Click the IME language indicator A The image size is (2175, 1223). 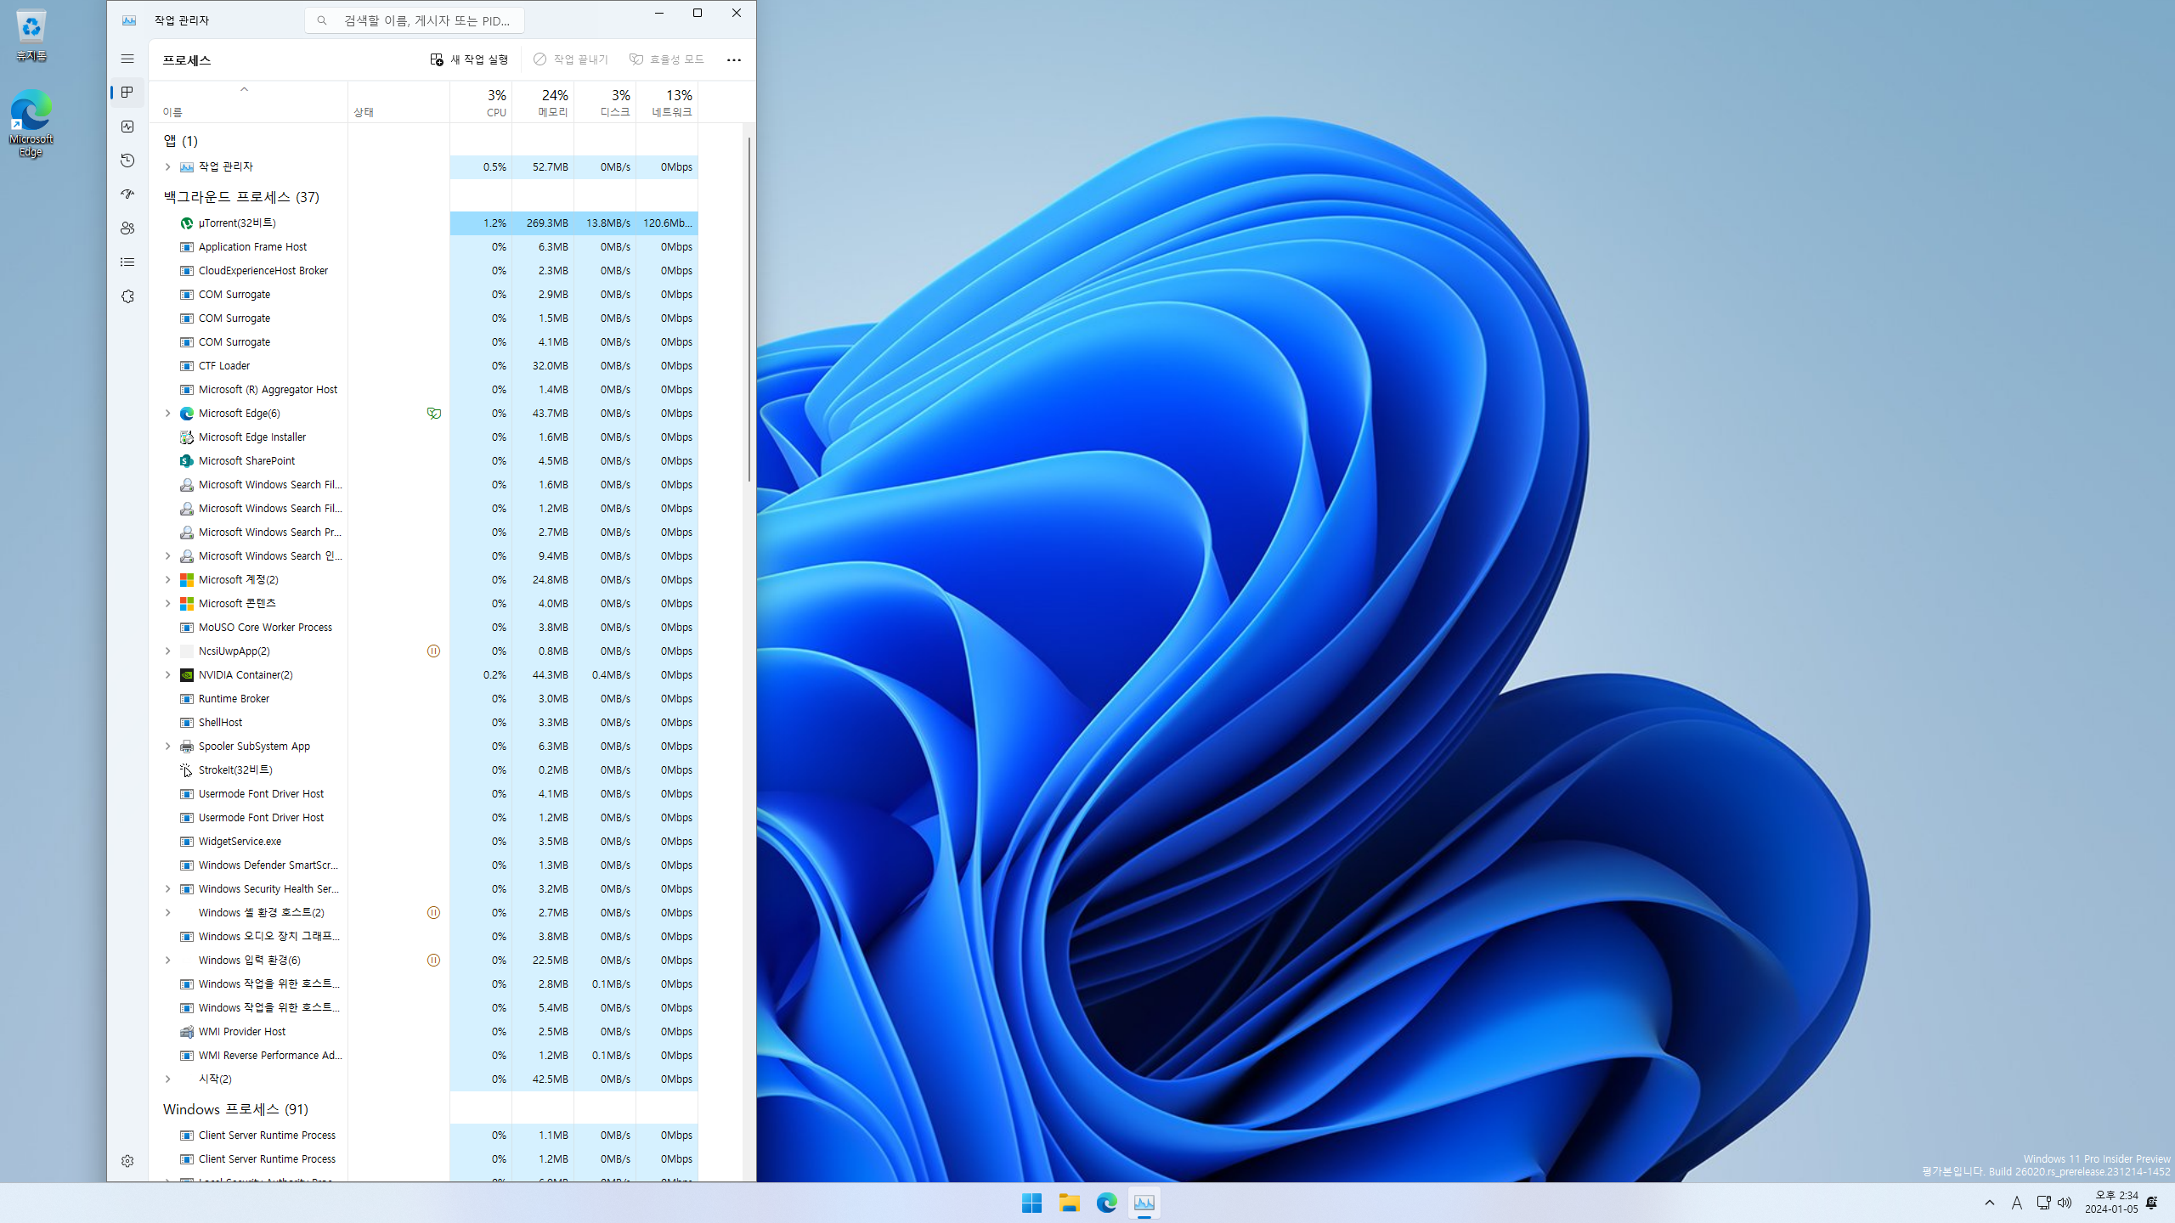[2017, 1203]
